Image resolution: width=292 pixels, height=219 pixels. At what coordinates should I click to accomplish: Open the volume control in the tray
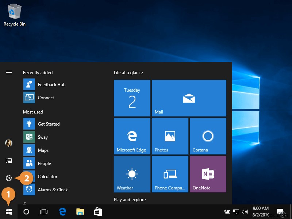coord(245,212)
